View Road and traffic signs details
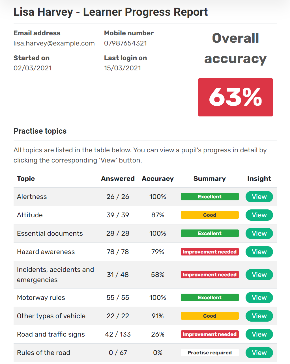 (x=259, y=334)
